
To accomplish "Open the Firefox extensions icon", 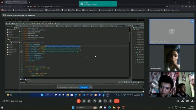I will [190, 6].
